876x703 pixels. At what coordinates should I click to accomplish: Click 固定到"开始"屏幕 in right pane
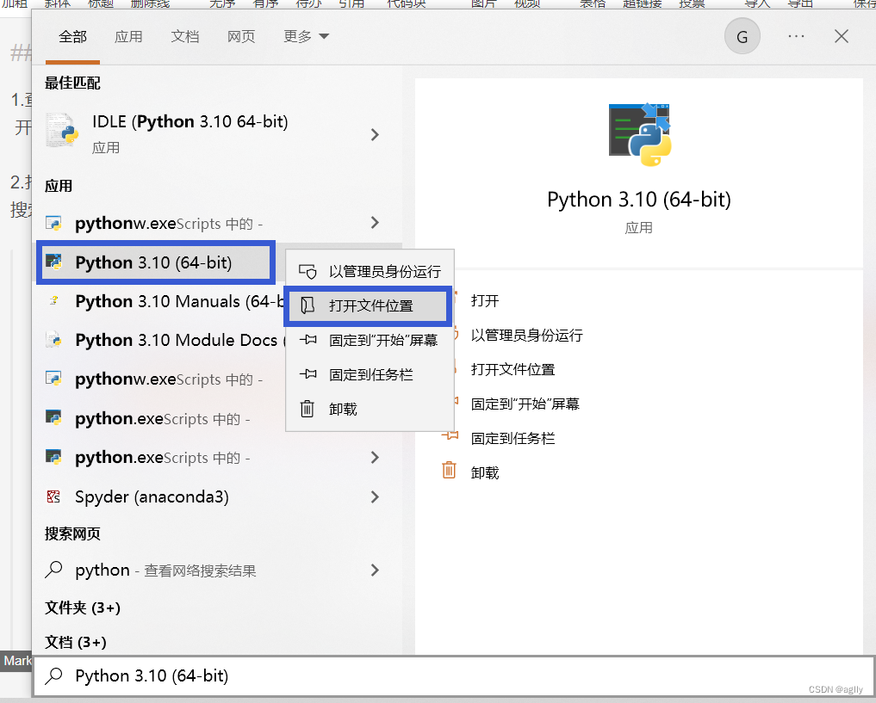tap(525, 404)
